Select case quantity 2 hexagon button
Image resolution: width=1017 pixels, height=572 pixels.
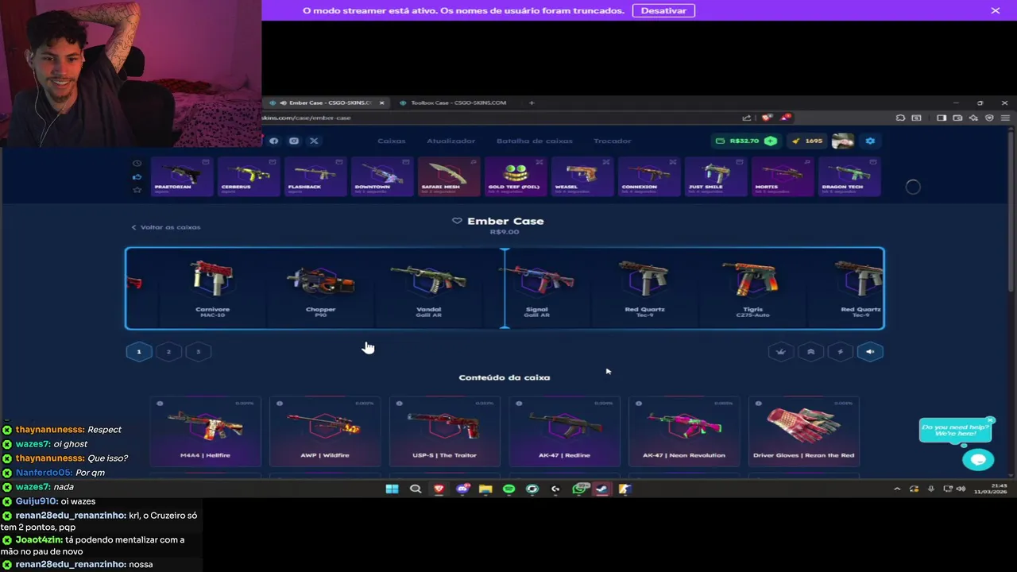point(168,351)
